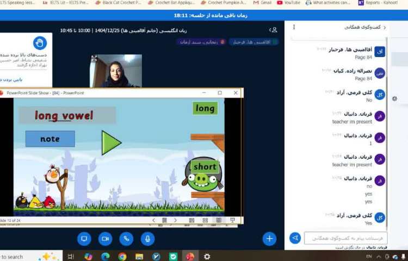The image size is (408, 261).
Task: Toggle the webcam button
Action: 106,239
